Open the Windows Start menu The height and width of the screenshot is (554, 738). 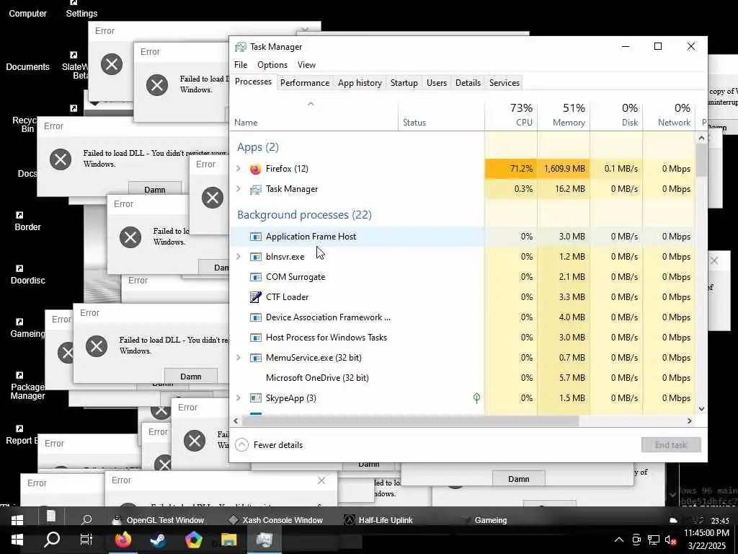click(x=17, y=540)
